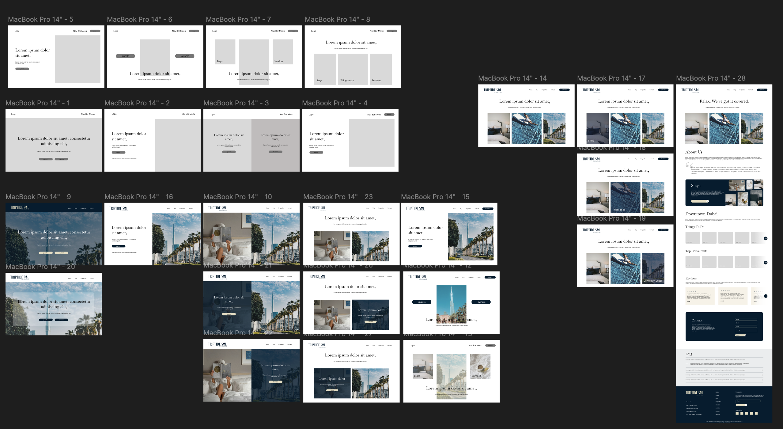This screenshot has height=429, width=783.
Task: Select the frame label MacBook Pro 14" - 8
Action: click(337, 19)
